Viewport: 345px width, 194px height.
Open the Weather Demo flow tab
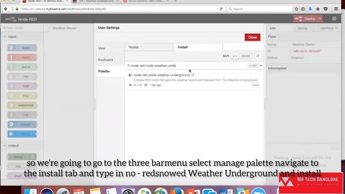64,28
